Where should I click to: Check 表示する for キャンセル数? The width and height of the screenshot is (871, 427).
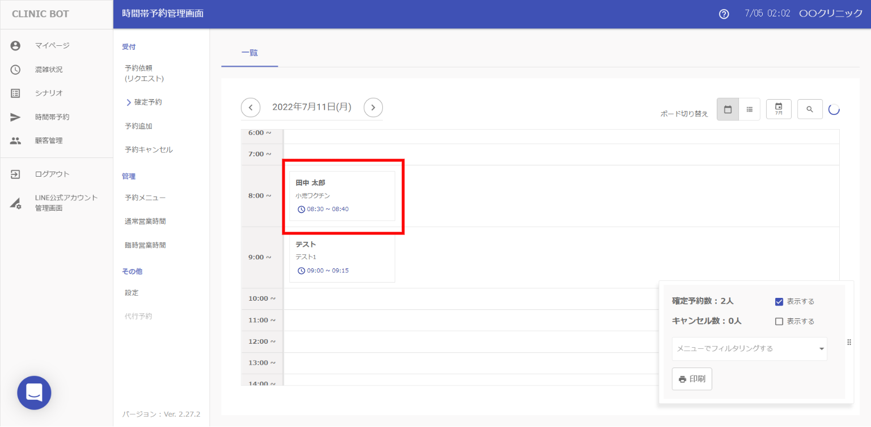(x=779, y=322)
